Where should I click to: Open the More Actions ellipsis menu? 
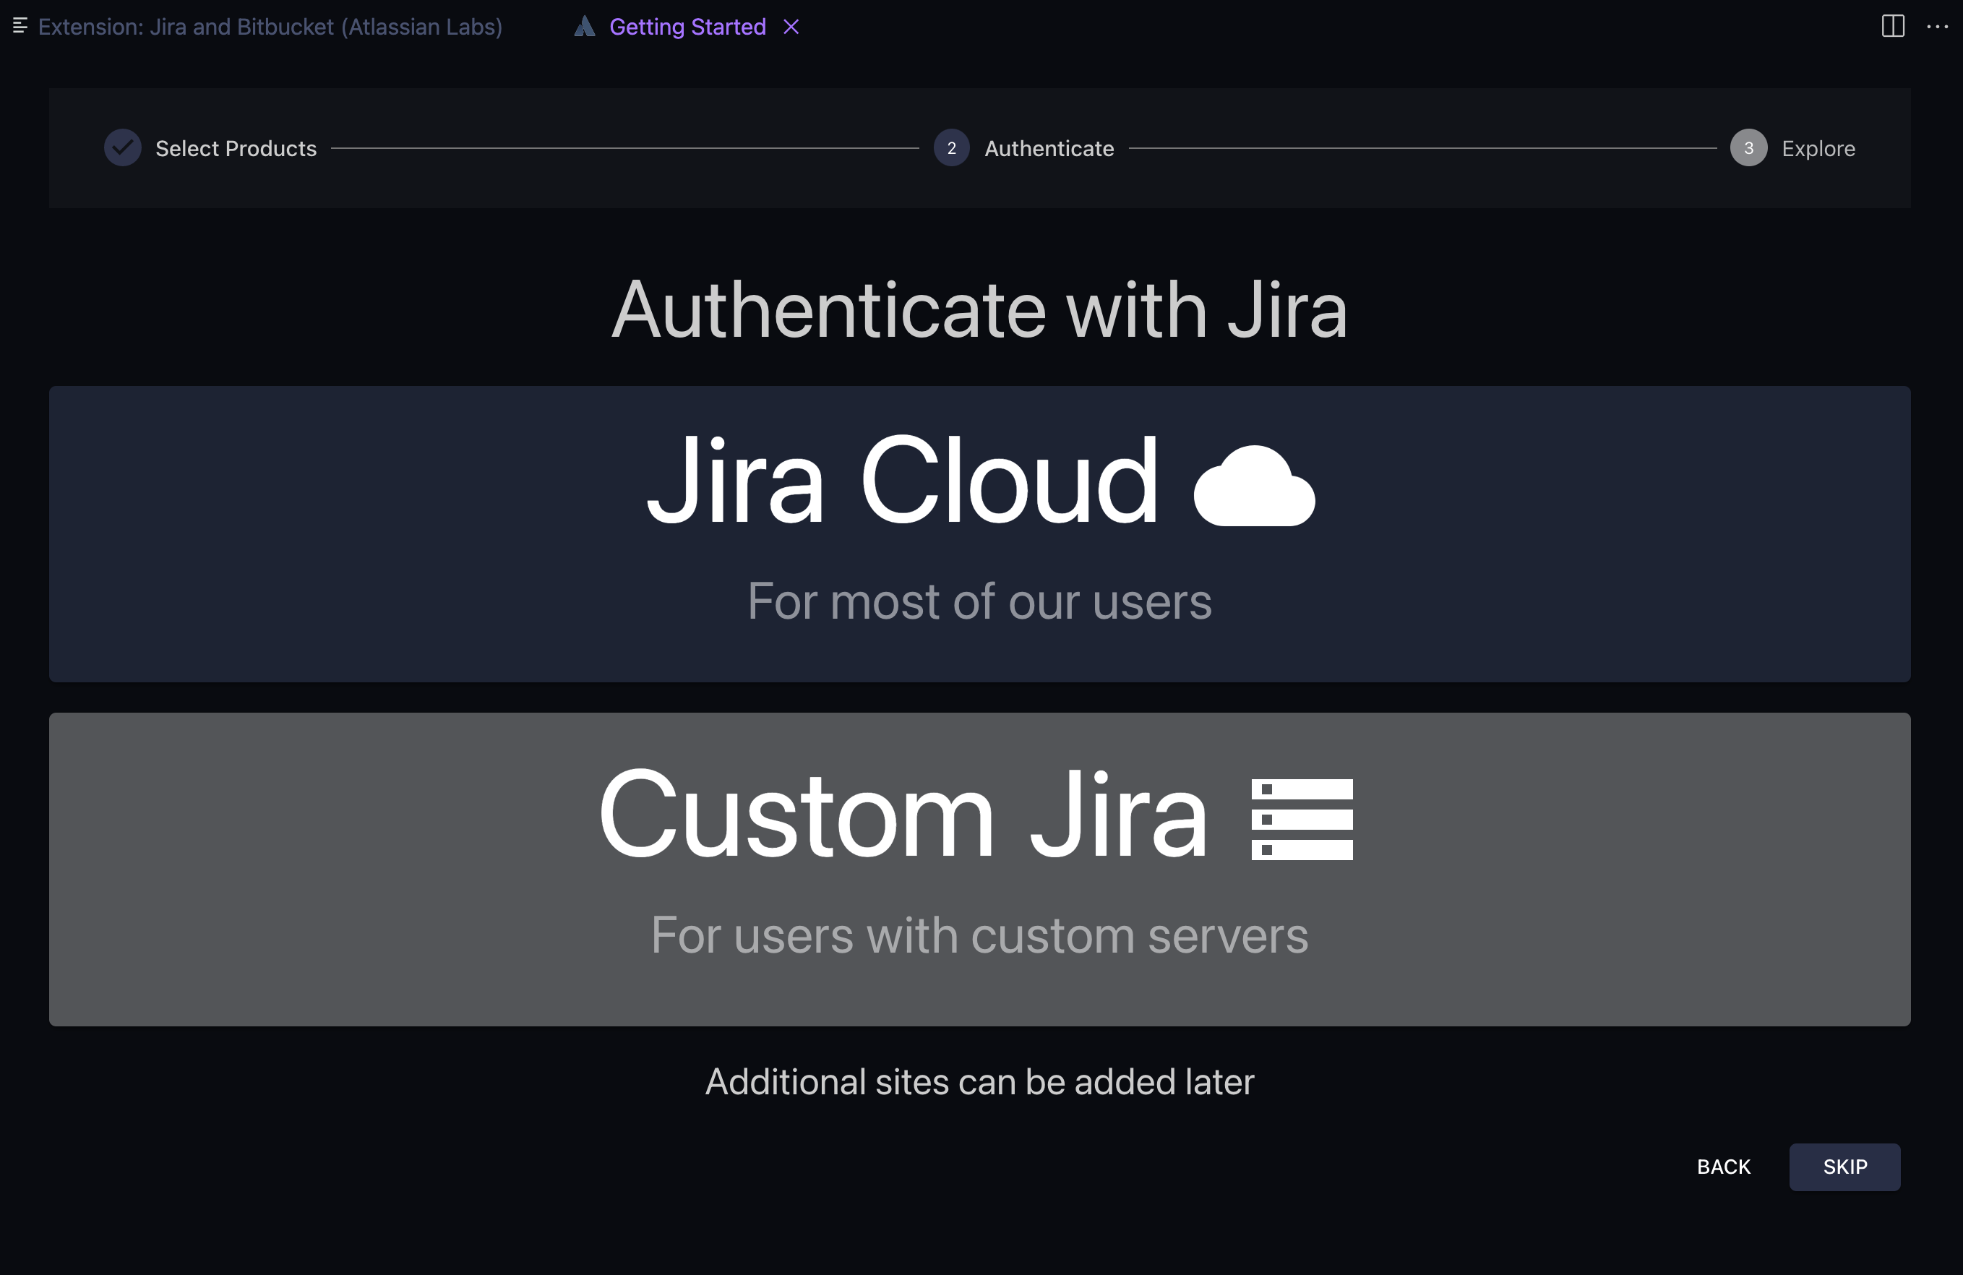coord(1938,27)
